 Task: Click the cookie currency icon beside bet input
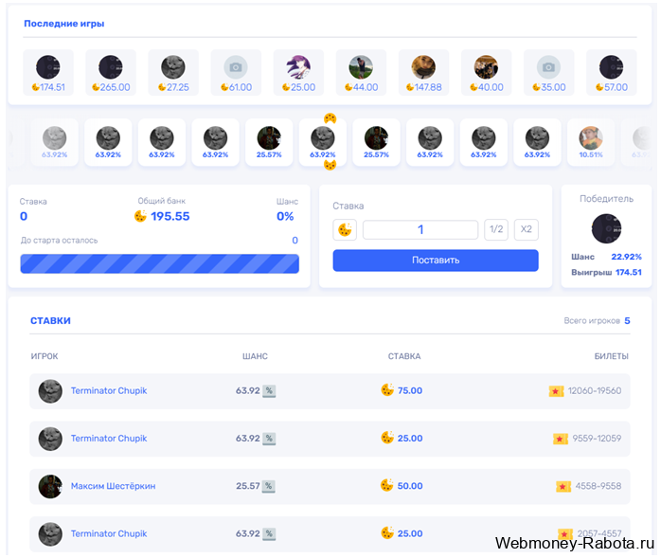coord(345,230)
